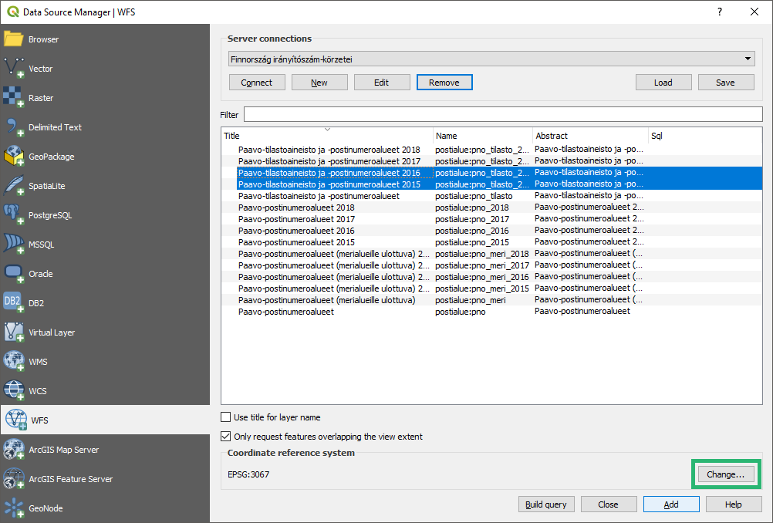Select the Raster checkerboard icon
The image size is (773, 523).
pyautogui.click(x=13, y=97)
